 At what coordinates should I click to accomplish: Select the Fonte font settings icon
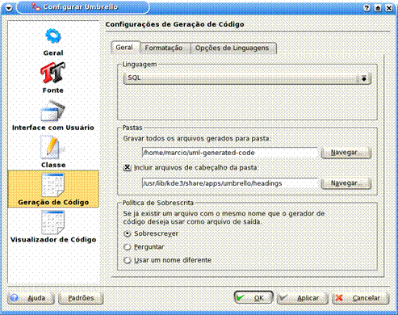52,73
